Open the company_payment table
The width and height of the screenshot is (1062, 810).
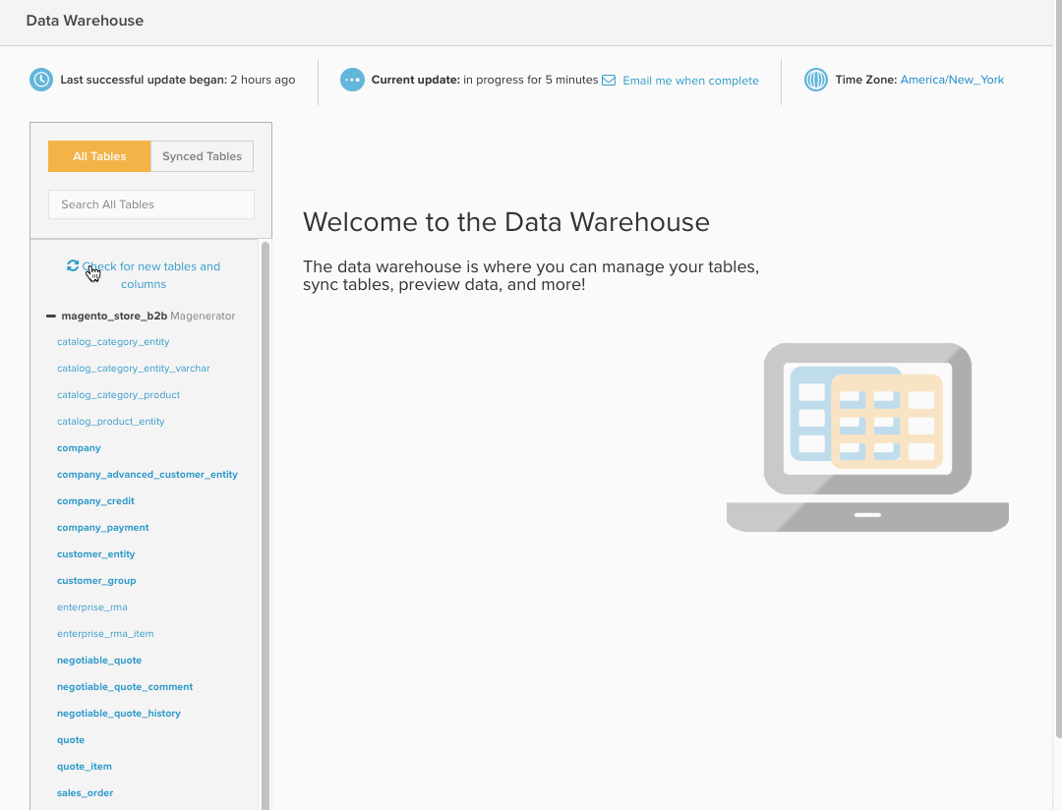point(102,527)
